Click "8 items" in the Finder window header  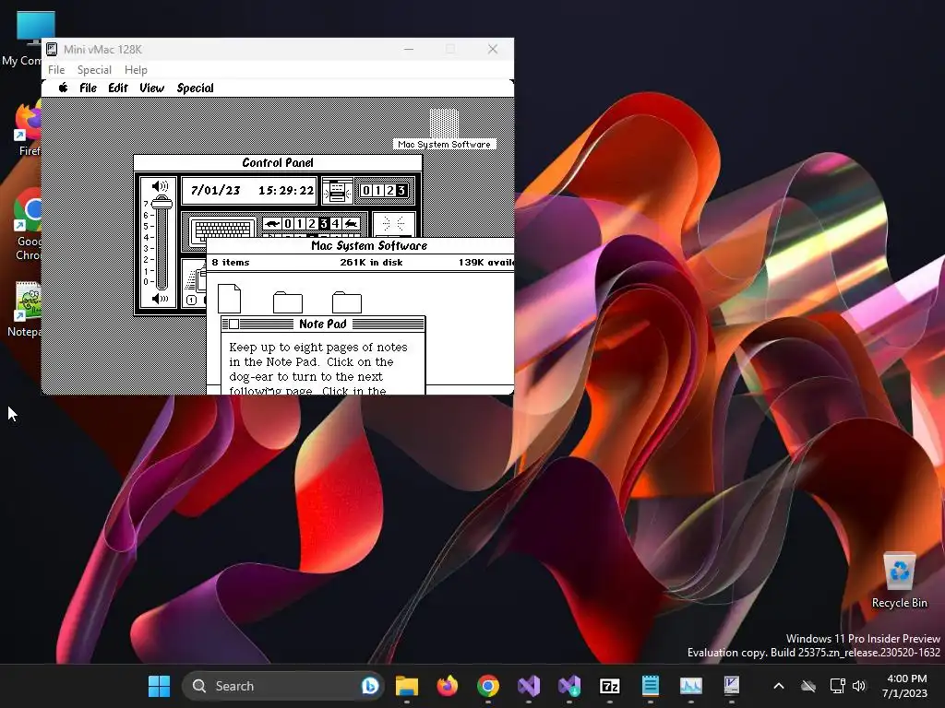click(230, 263)
